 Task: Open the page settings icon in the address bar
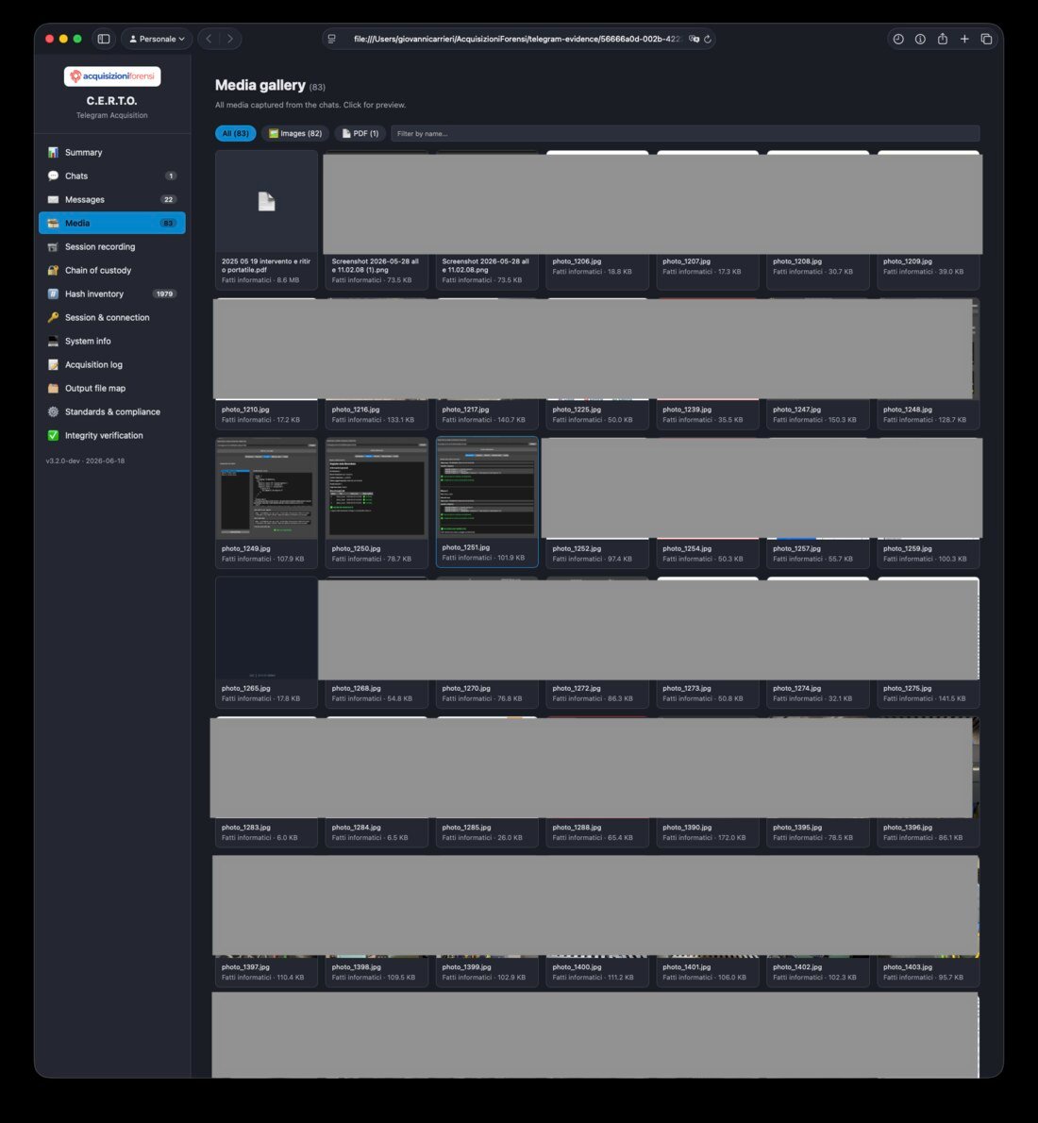point(331,39)
